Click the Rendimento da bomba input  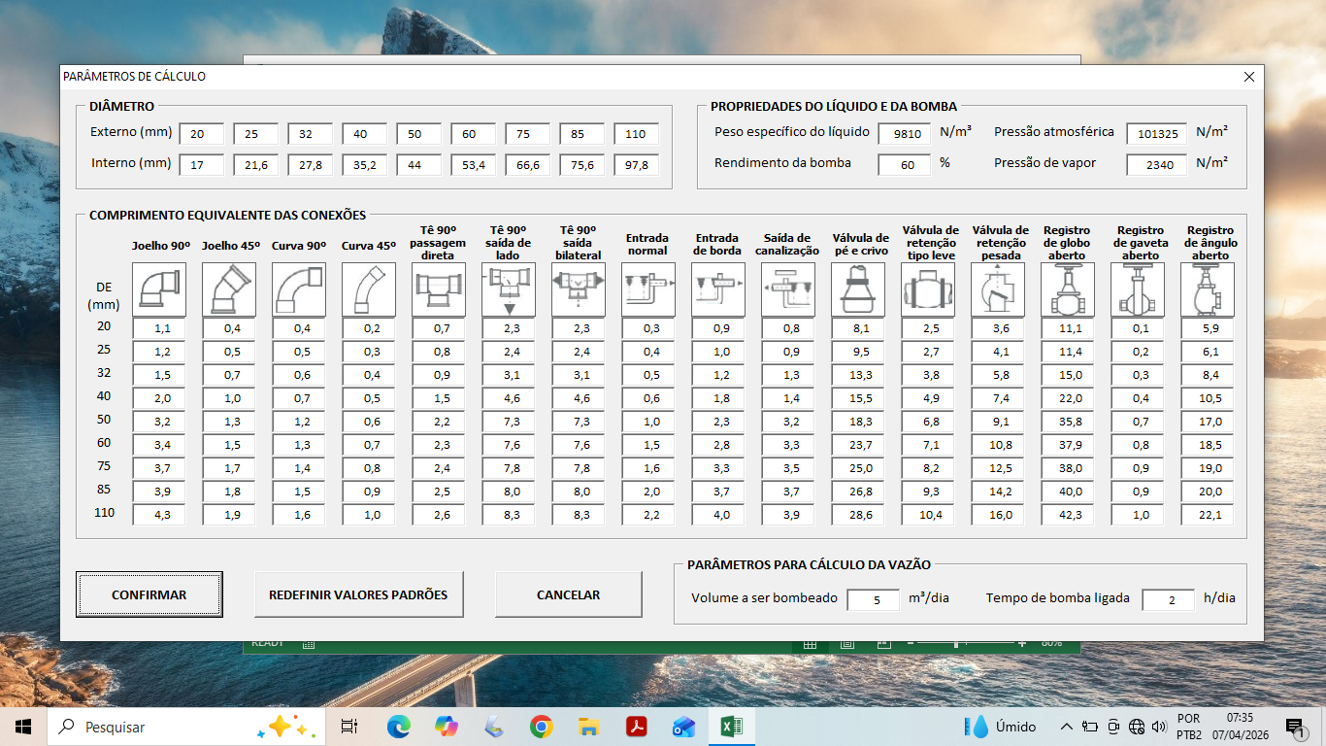(x=905, y=165)
